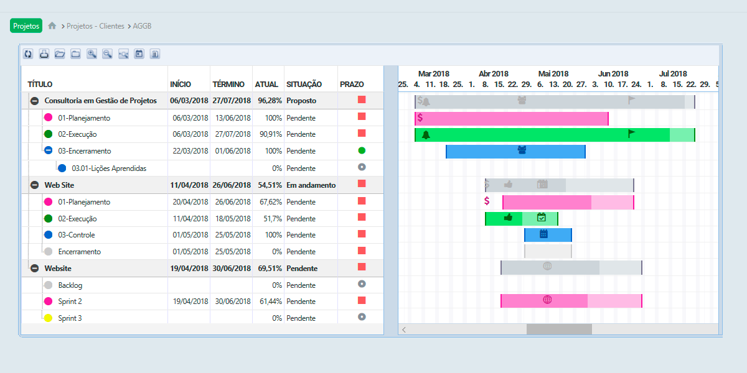
Task: Click the calendar icon in the toolbar
Action: click(139, 54)
